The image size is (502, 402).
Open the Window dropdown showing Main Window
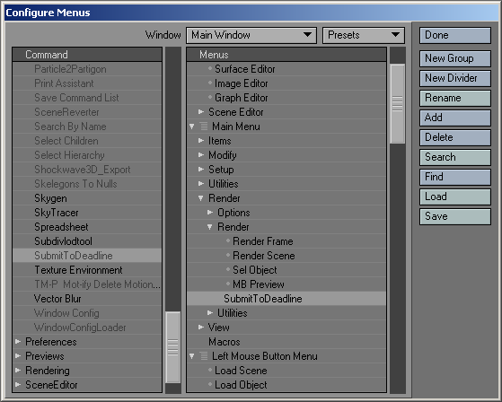coord(251,35)
